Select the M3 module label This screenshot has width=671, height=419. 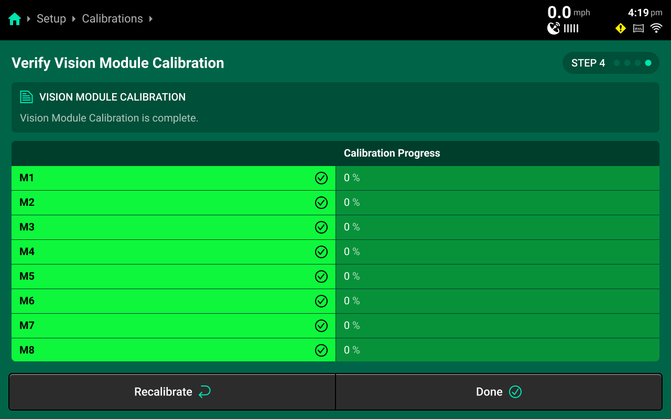pos(27,227)
